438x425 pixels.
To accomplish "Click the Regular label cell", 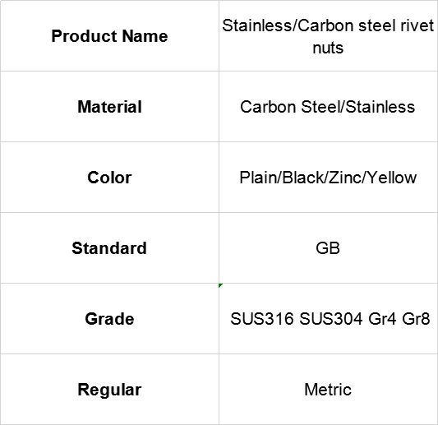I will pos(109,389).
